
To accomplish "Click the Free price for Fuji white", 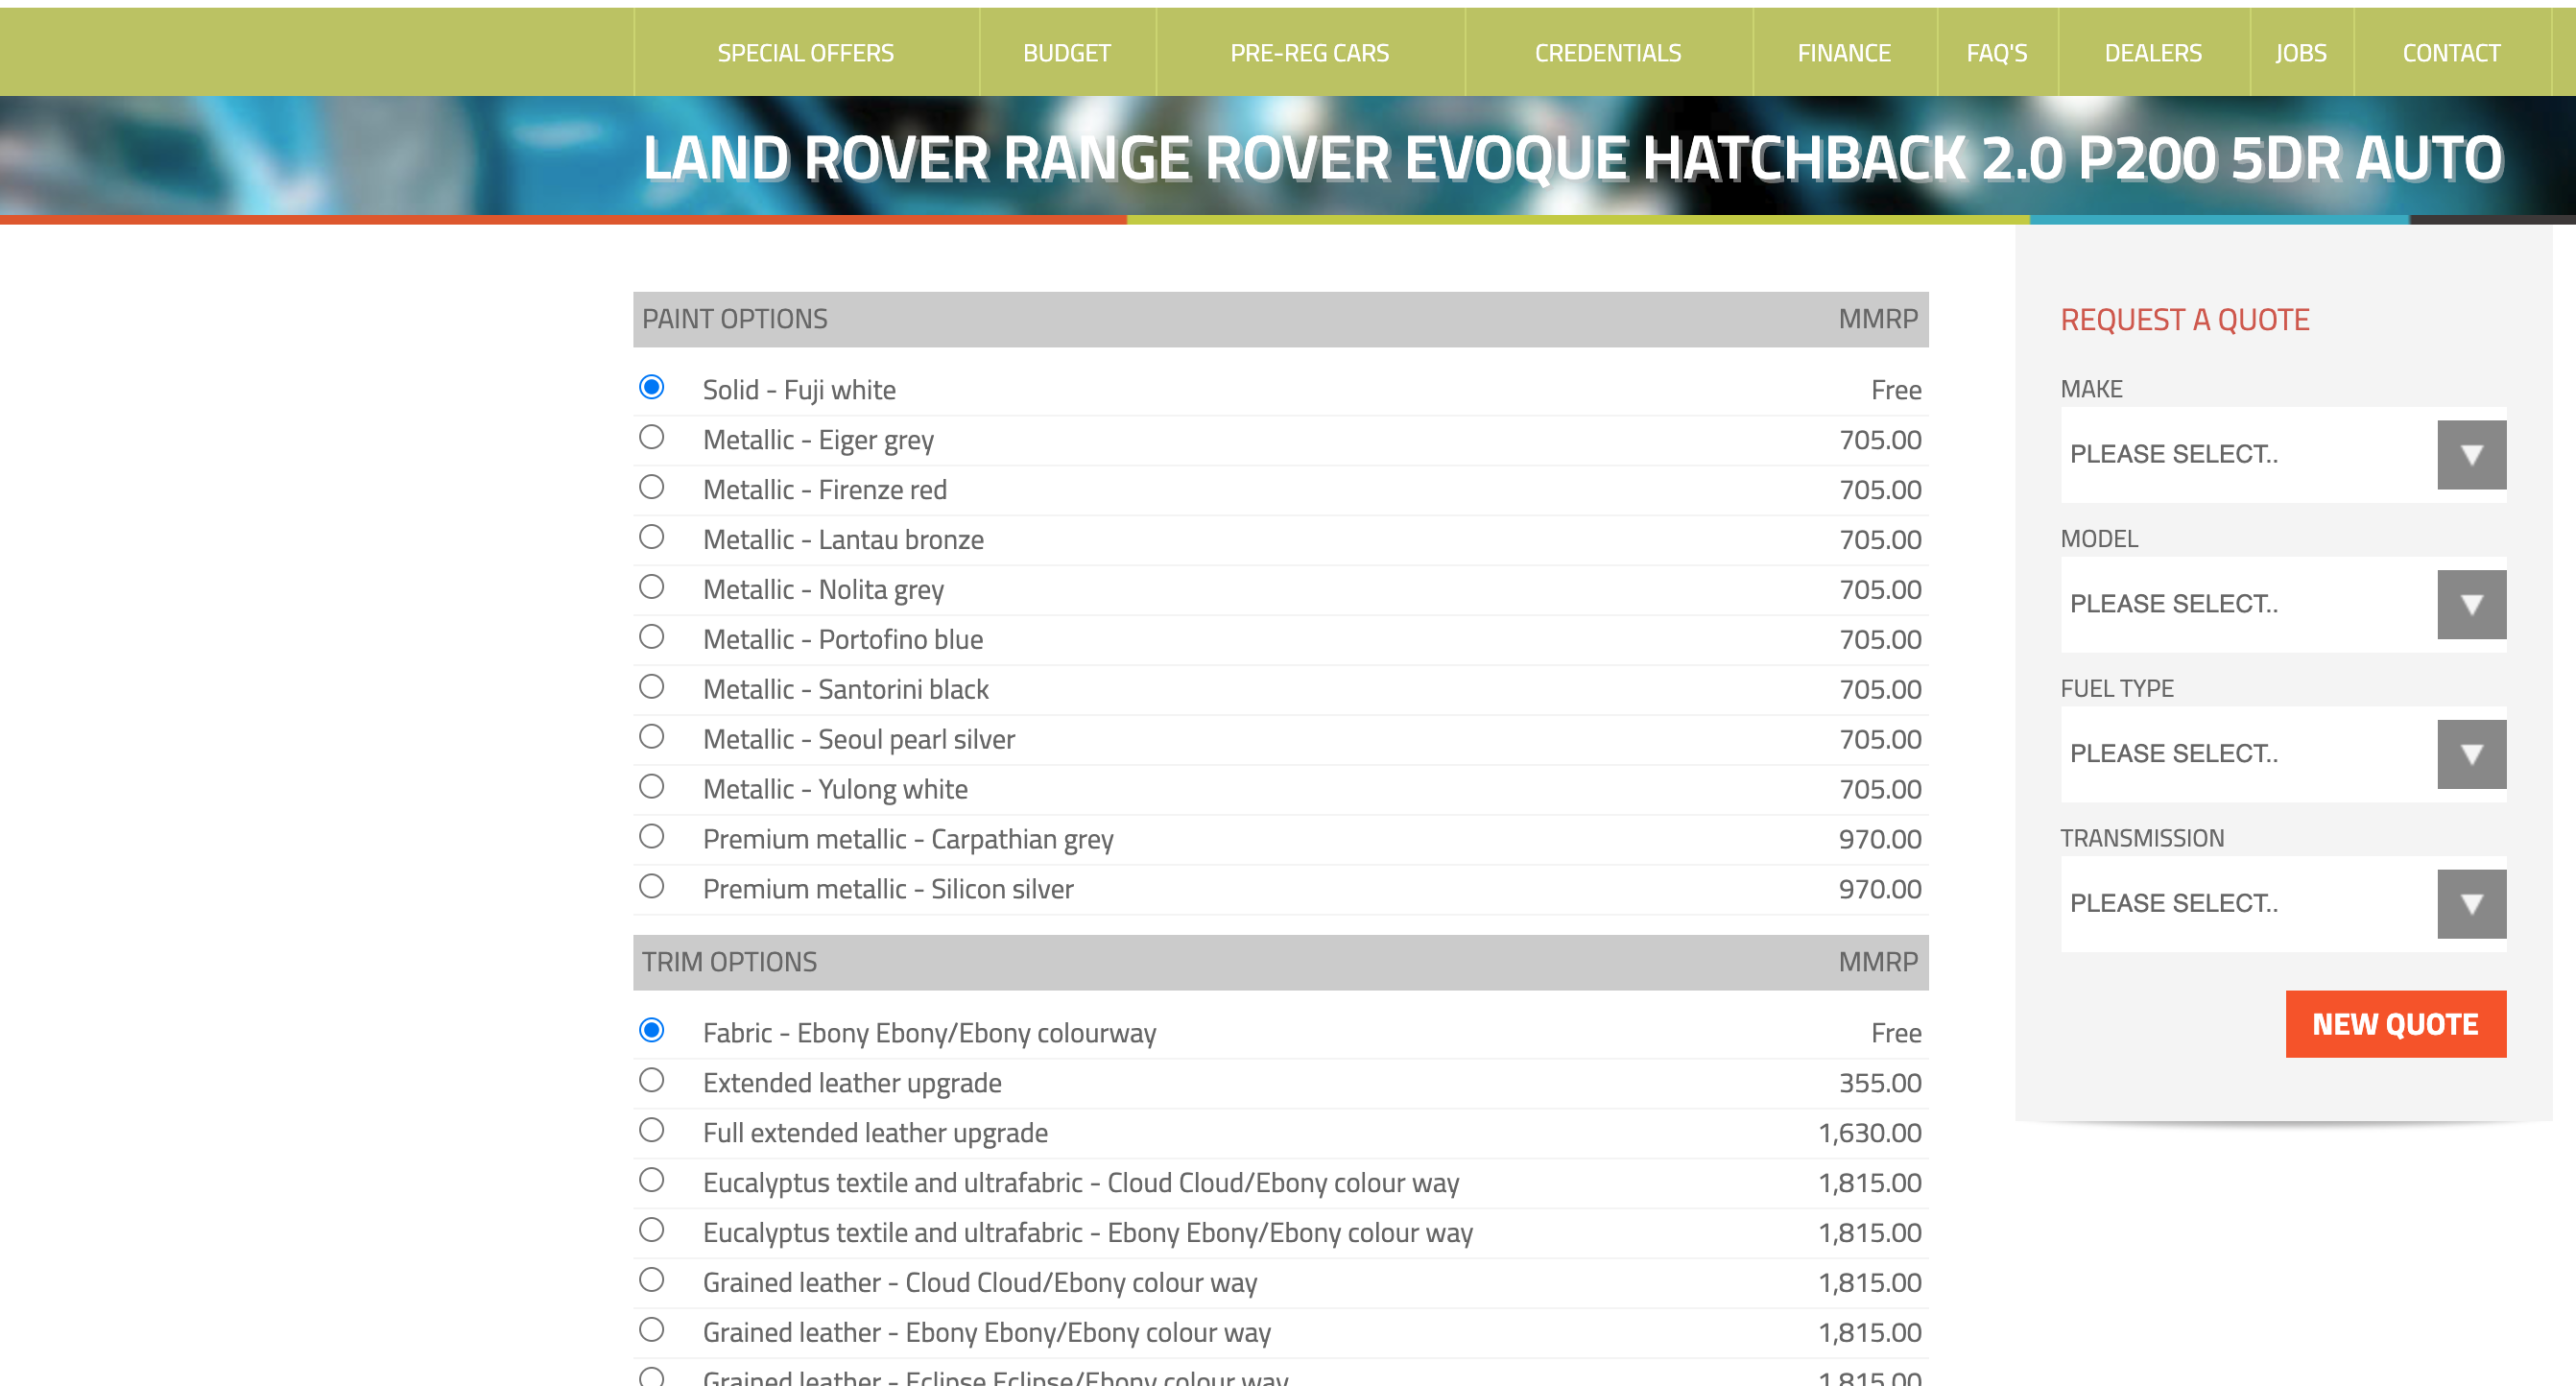I will [1896, 390].
